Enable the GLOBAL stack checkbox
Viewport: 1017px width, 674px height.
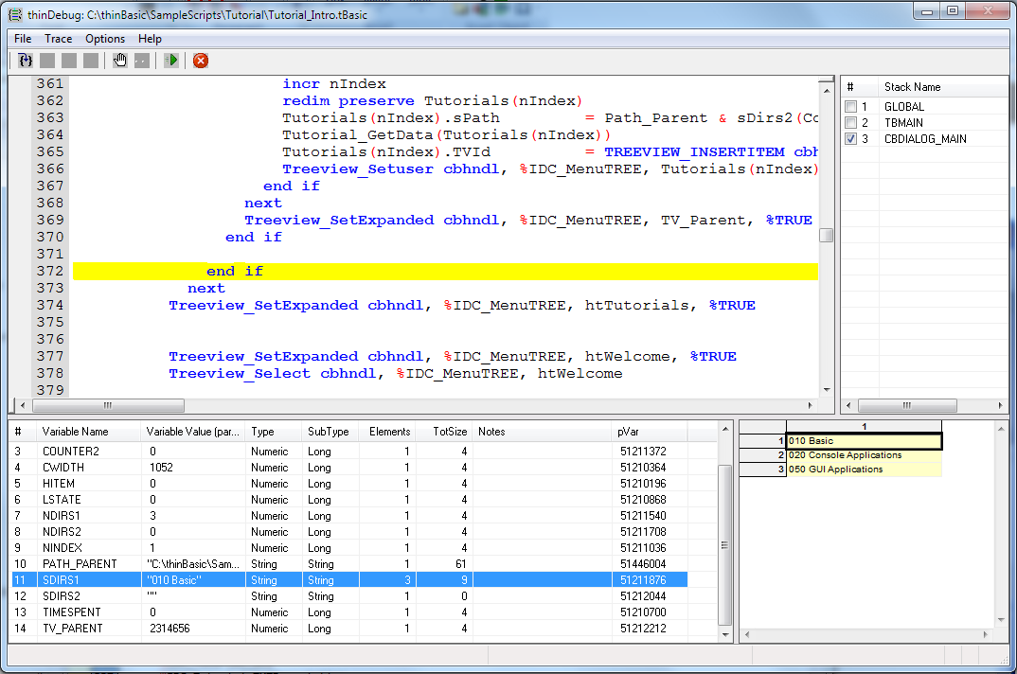(850, 107)
